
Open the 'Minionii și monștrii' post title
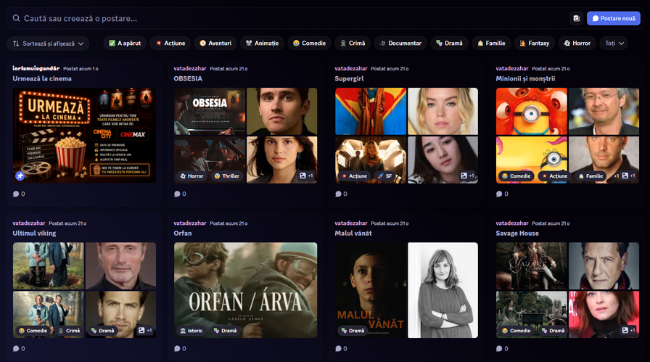525,78
